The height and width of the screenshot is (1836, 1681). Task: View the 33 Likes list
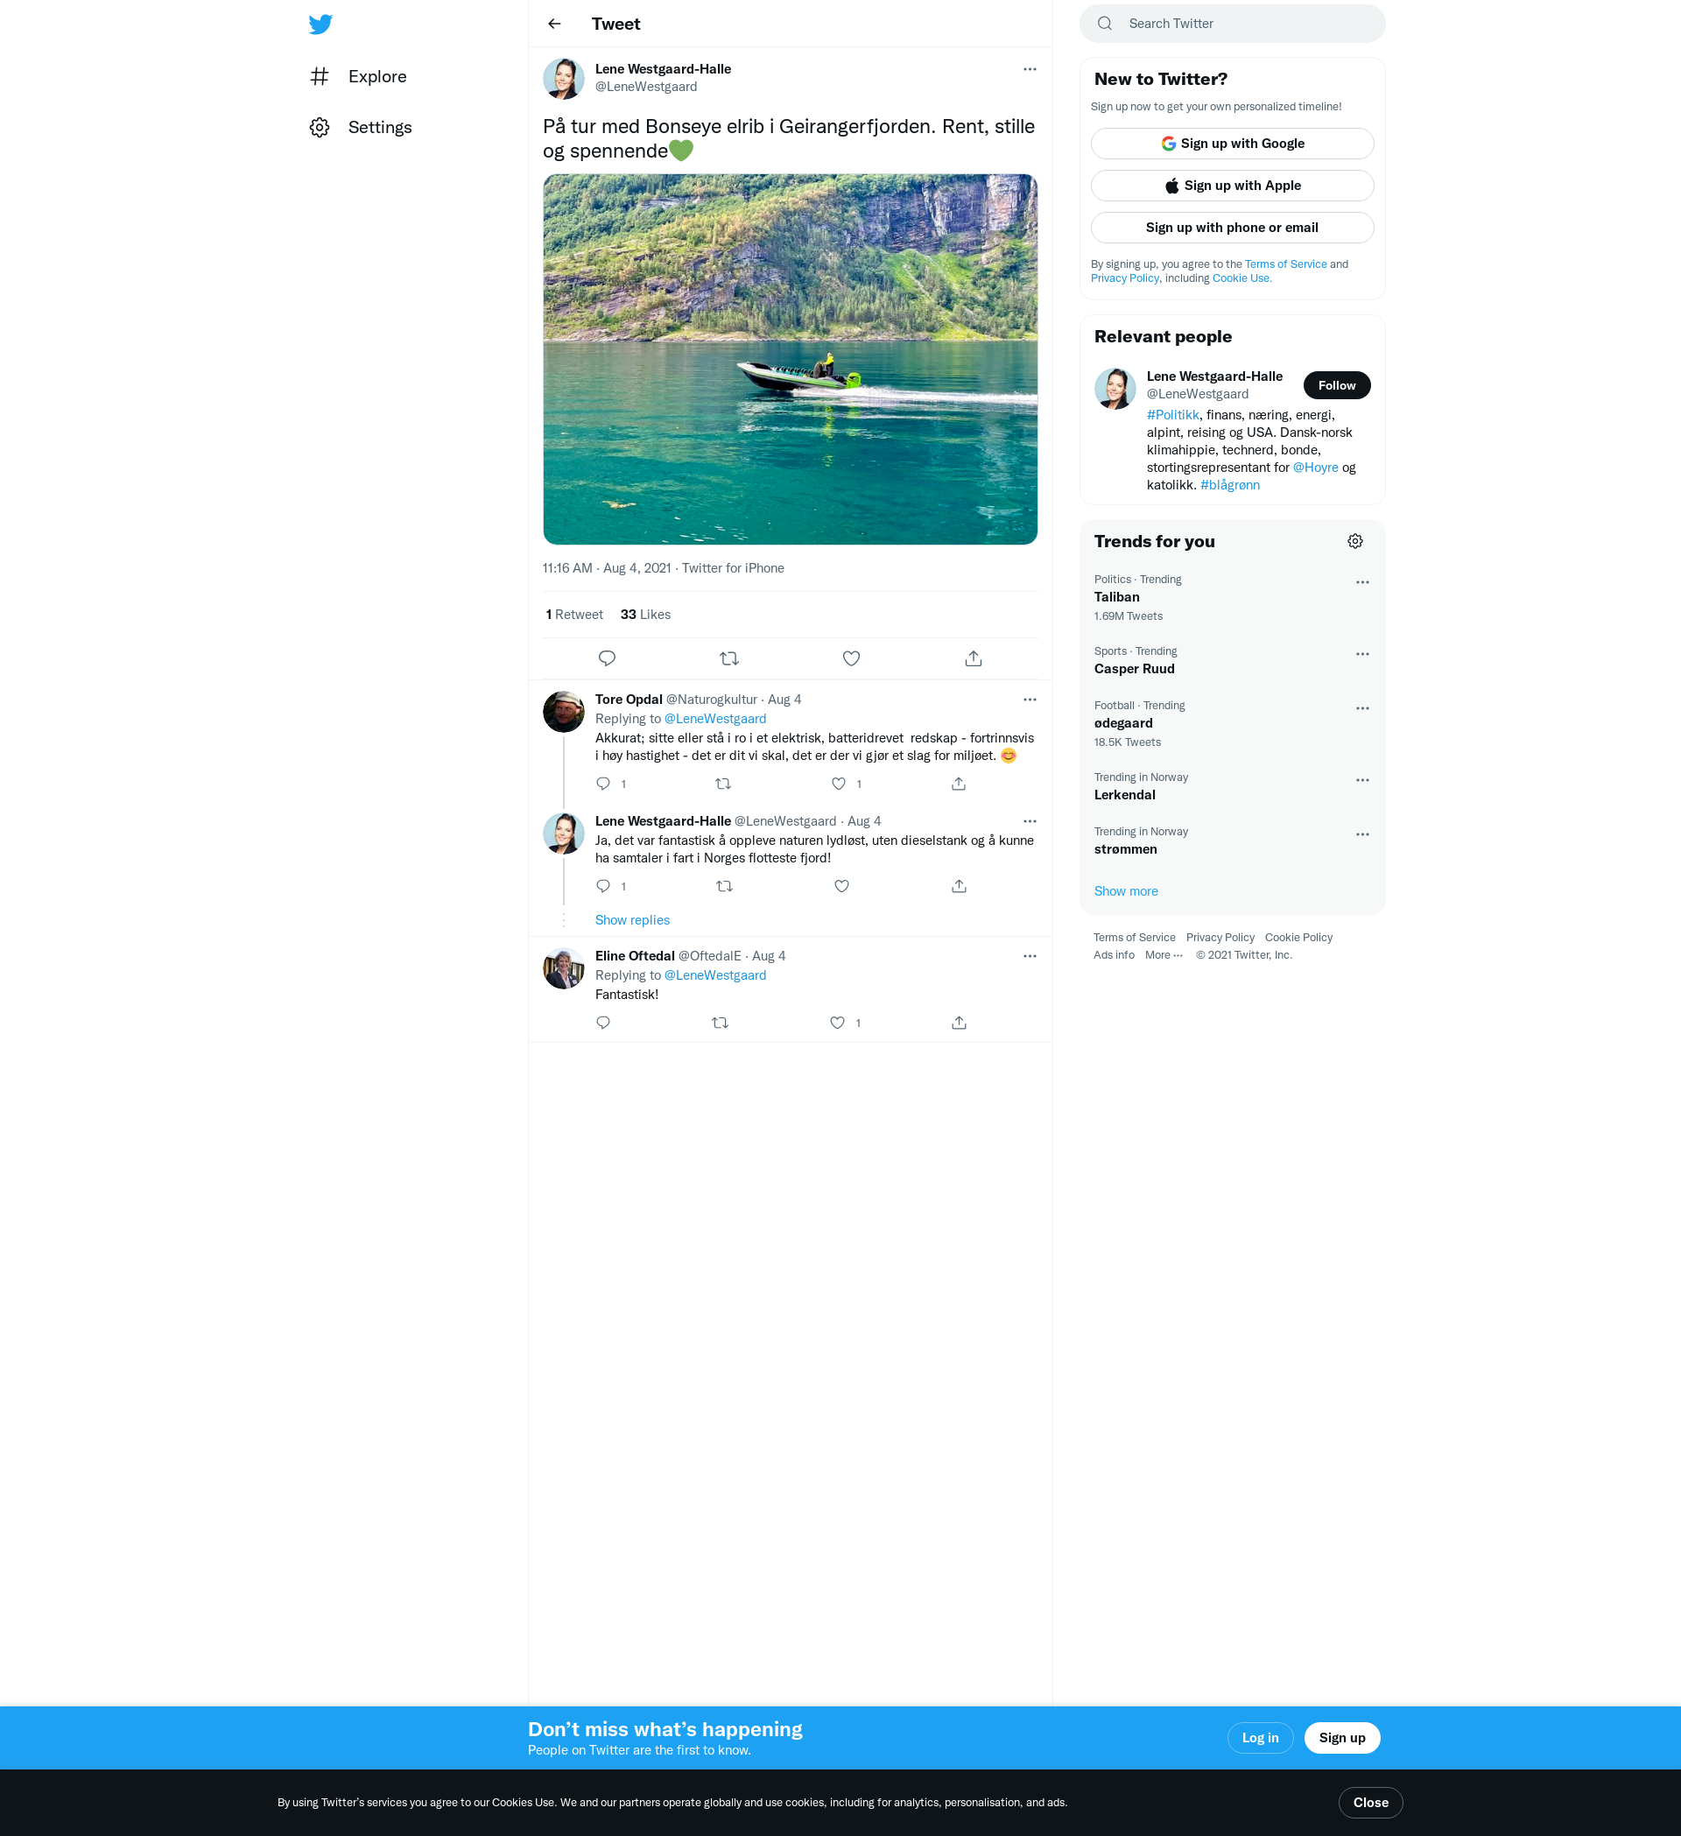644,615
